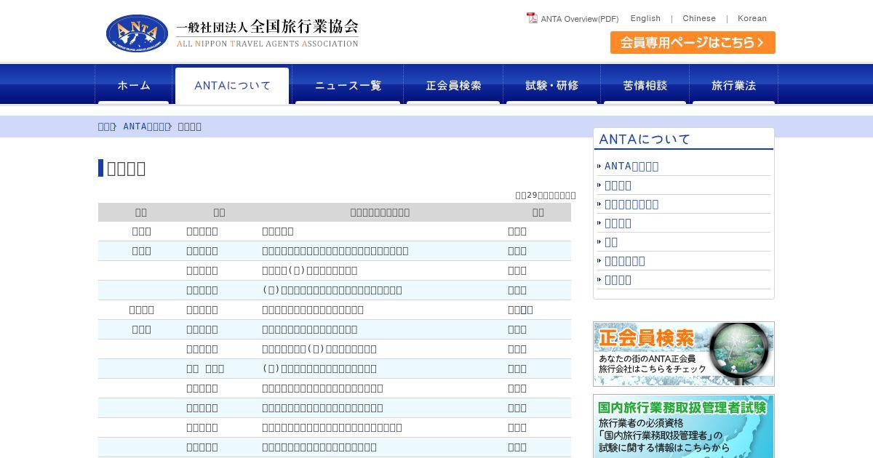Click the 国内旅行業務取扱管理者試験 banner

(x=684, y=426)
